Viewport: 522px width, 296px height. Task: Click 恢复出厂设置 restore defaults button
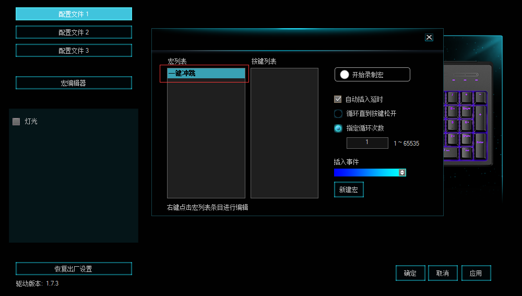pyautogui.click(x=74, y=269)
